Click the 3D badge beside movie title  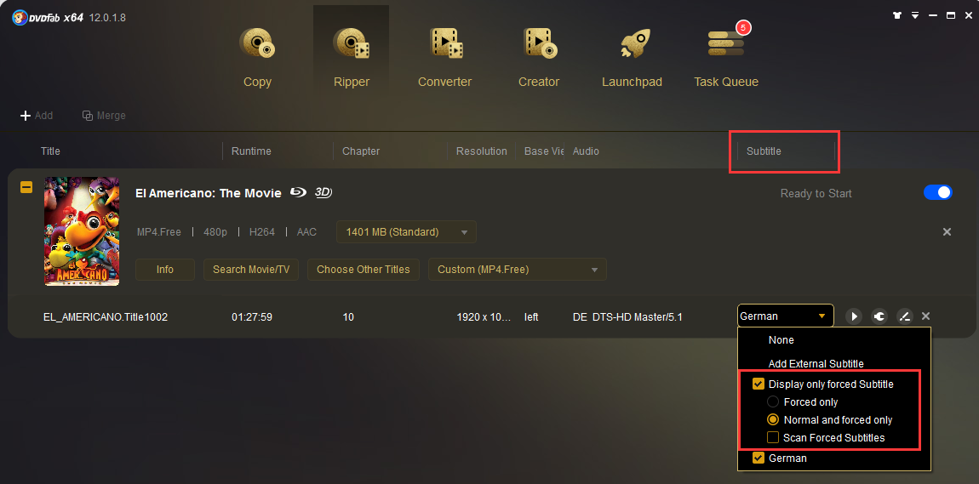pos(323,193)
